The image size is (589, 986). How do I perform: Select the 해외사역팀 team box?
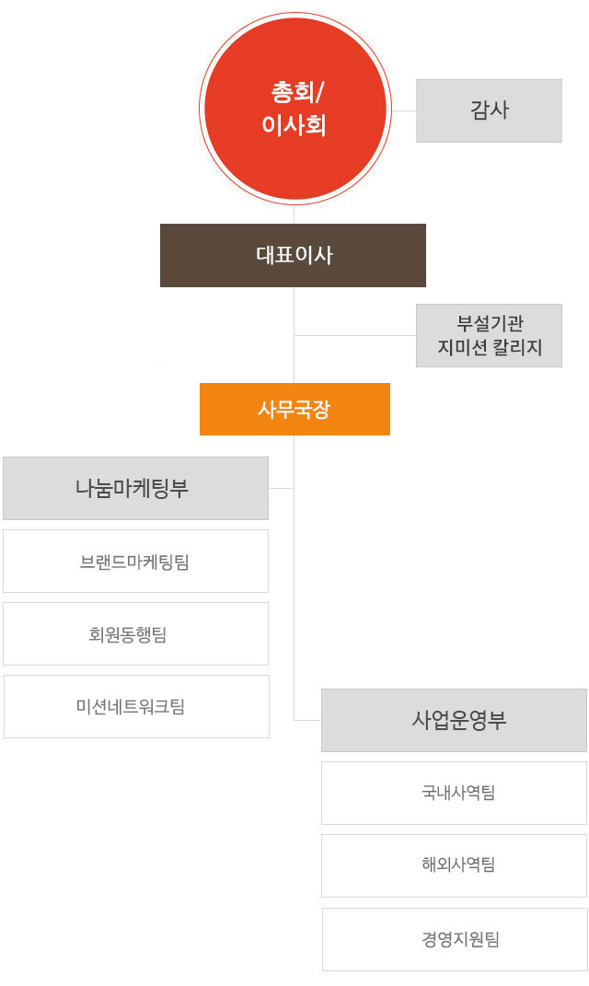(454, 865)
